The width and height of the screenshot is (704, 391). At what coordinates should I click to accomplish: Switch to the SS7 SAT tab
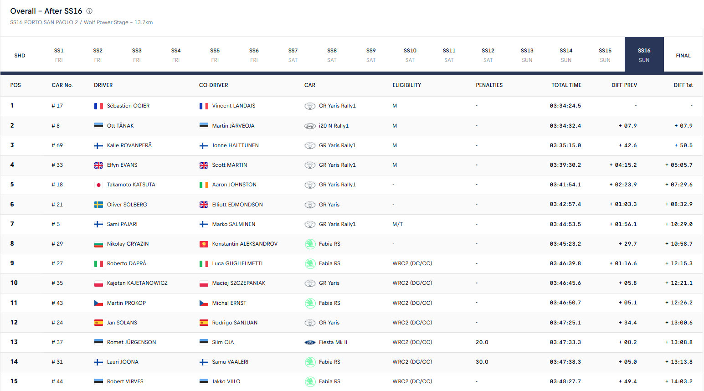coord(293,55)
